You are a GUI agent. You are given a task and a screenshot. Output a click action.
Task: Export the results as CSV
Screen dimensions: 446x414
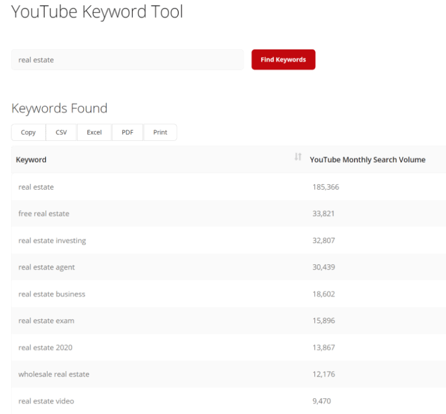coord(61,133)
